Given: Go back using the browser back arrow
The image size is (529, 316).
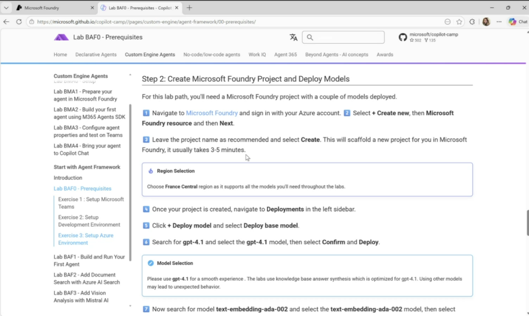Looking at the screenshot, I should tap(6, 22).
